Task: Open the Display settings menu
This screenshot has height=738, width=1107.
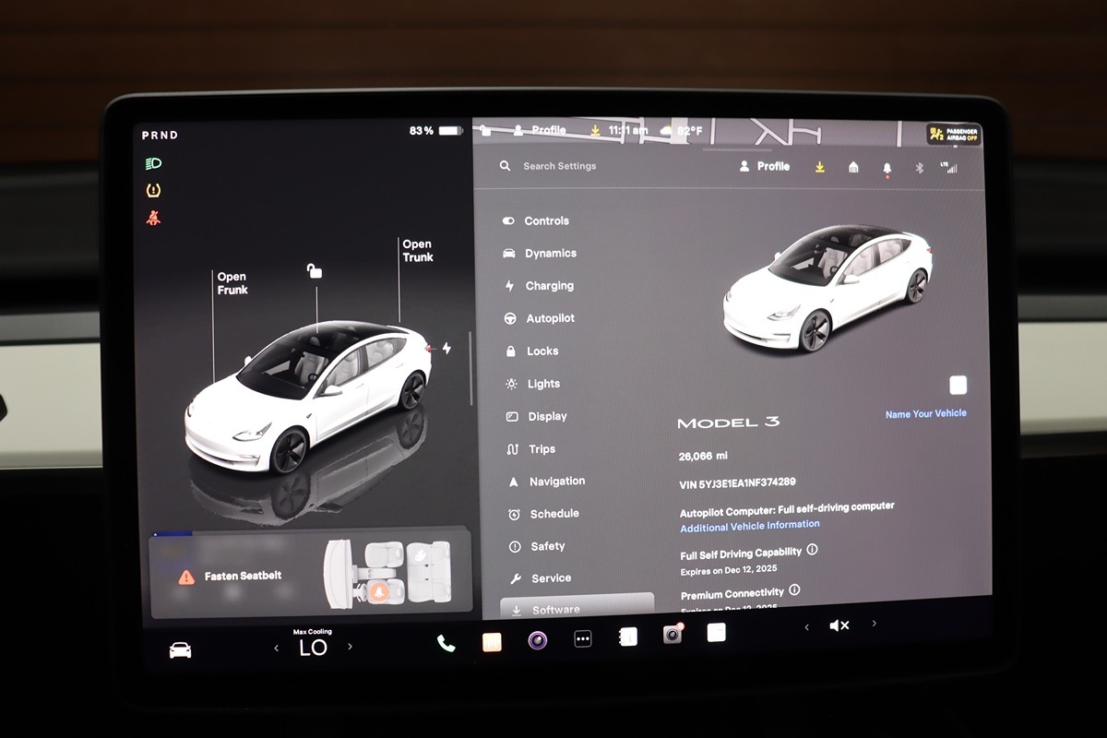Action: pos(536,417)
